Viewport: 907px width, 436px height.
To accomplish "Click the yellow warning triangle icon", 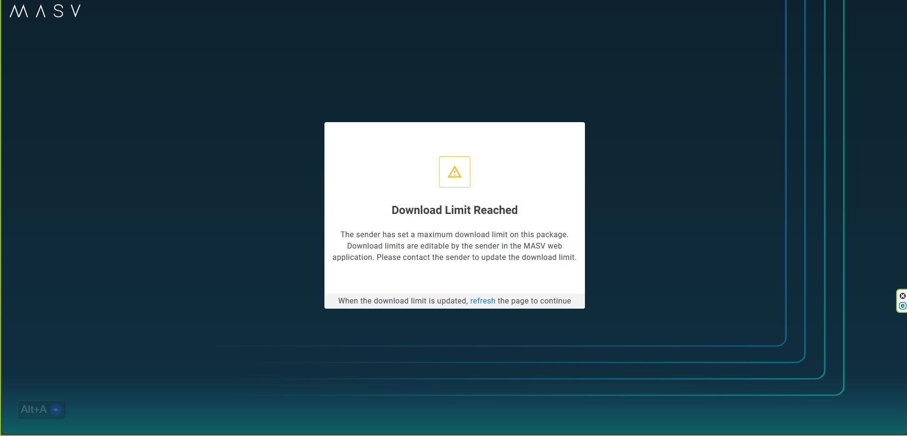I will (x=455, y=172).
